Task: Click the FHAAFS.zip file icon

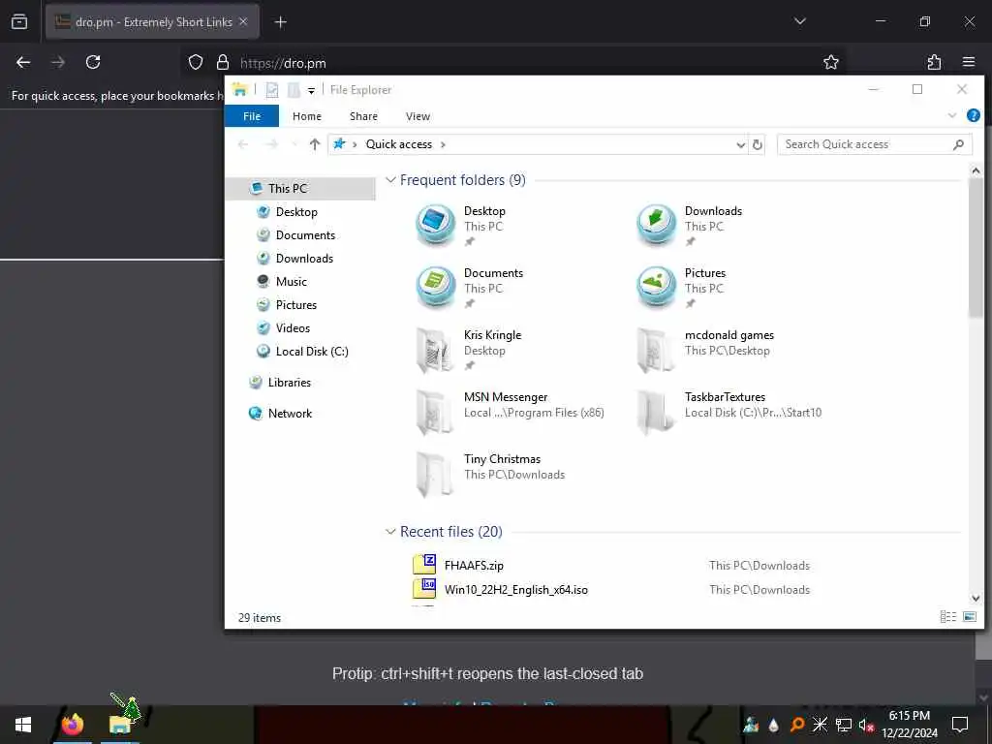Action: [x=424, y=564]
